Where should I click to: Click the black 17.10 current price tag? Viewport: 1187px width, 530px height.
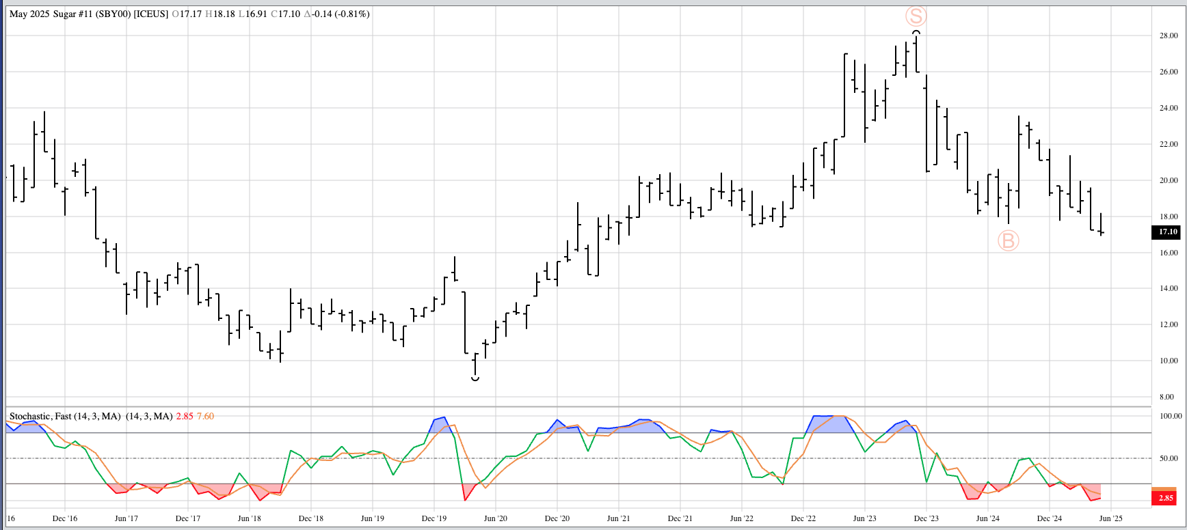(x=1167, y=232)
